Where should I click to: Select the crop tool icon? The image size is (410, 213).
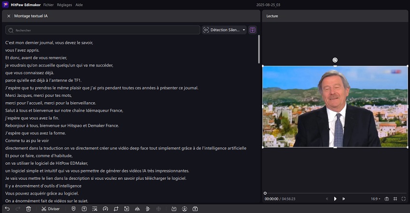click(116, 209)
